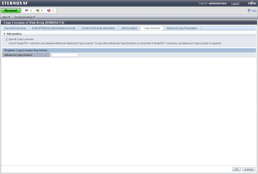The width and height of the screenshot is (258, 174).
Task: Click the Specify Copy Licenses text
Action: coord(21,39)
